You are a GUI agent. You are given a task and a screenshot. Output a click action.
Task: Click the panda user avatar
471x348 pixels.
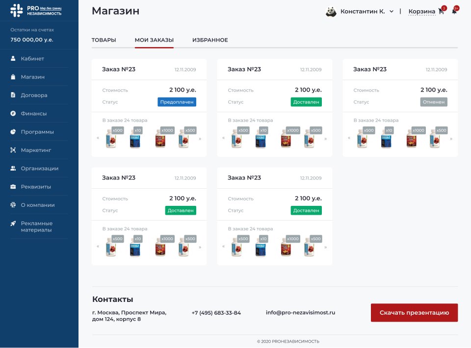tap(331, 11)
